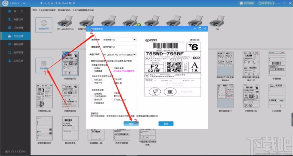Select the printer with green checkmark

(x=131, y=21)
